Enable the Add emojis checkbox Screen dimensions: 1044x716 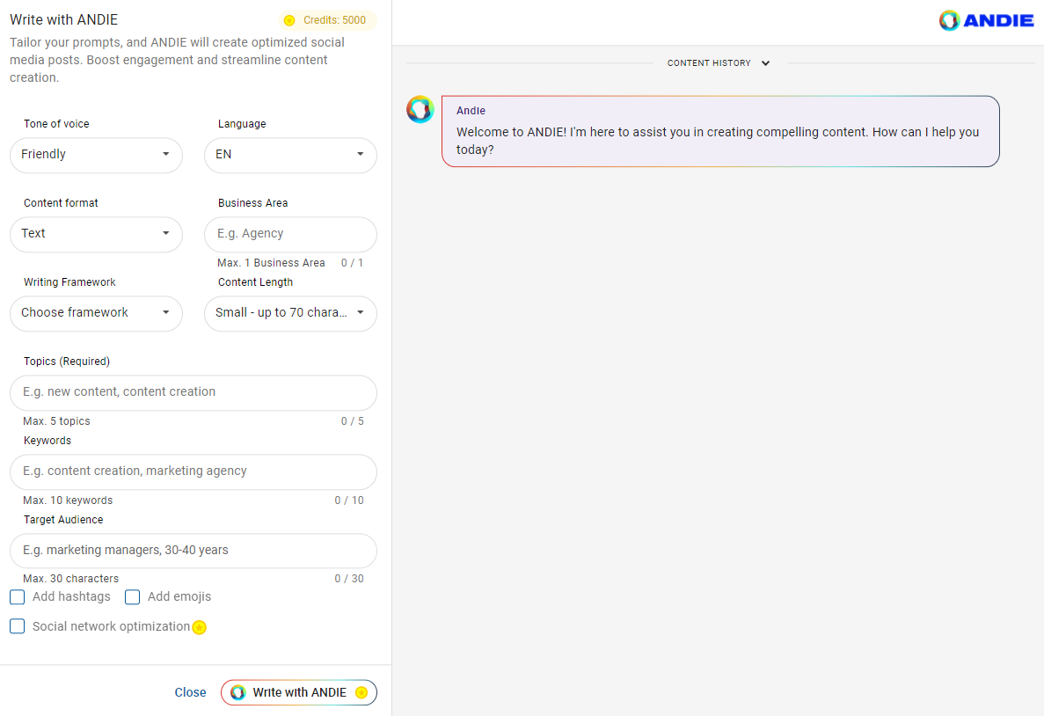coord(133,596)
